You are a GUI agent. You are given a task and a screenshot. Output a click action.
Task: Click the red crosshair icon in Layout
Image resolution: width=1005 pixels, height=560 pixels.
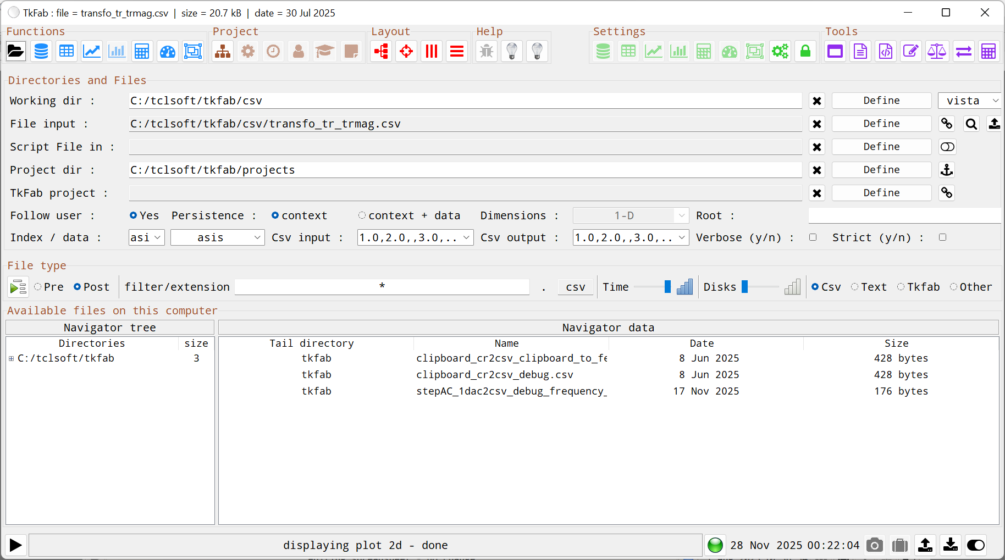click(x=406, y=52)
